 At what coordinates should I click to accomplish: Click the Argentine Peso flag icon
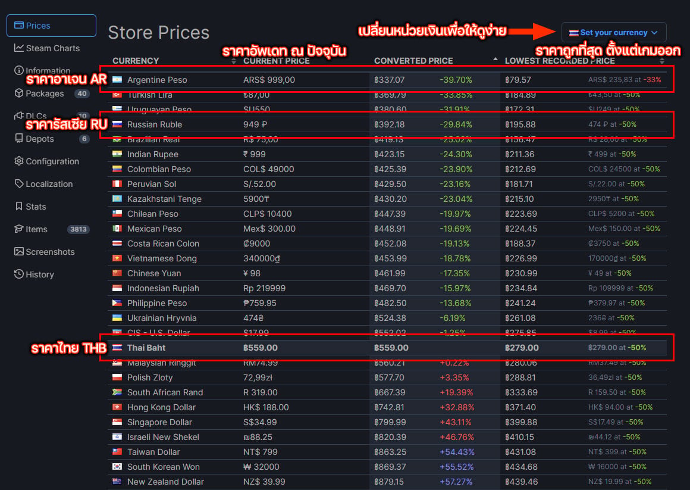tap(117, 80)
